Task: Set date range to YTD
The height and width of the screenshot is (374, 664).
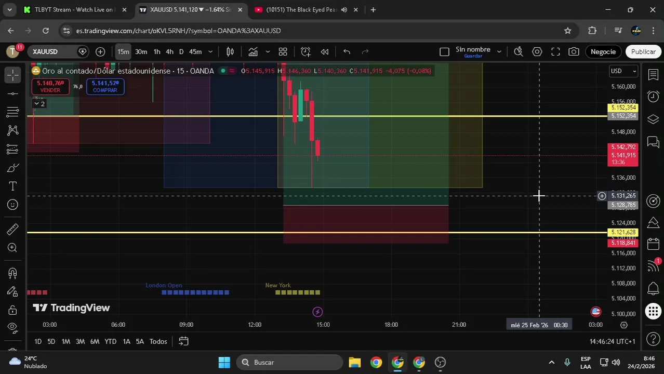Action: (110, 341)
